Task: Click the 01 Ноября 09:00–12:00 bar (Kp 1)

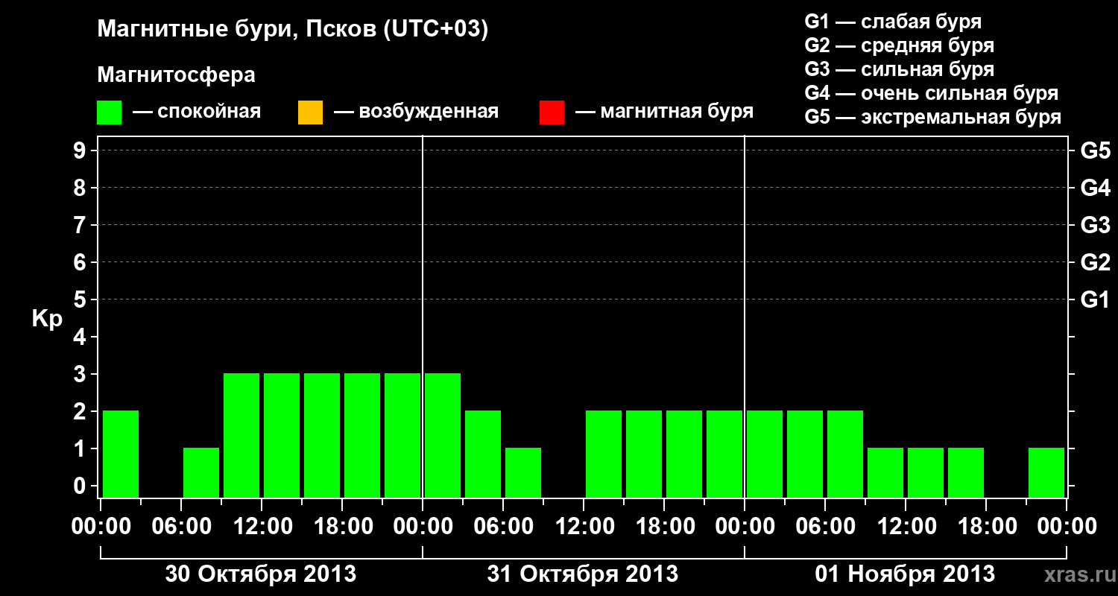Action: 885,472
